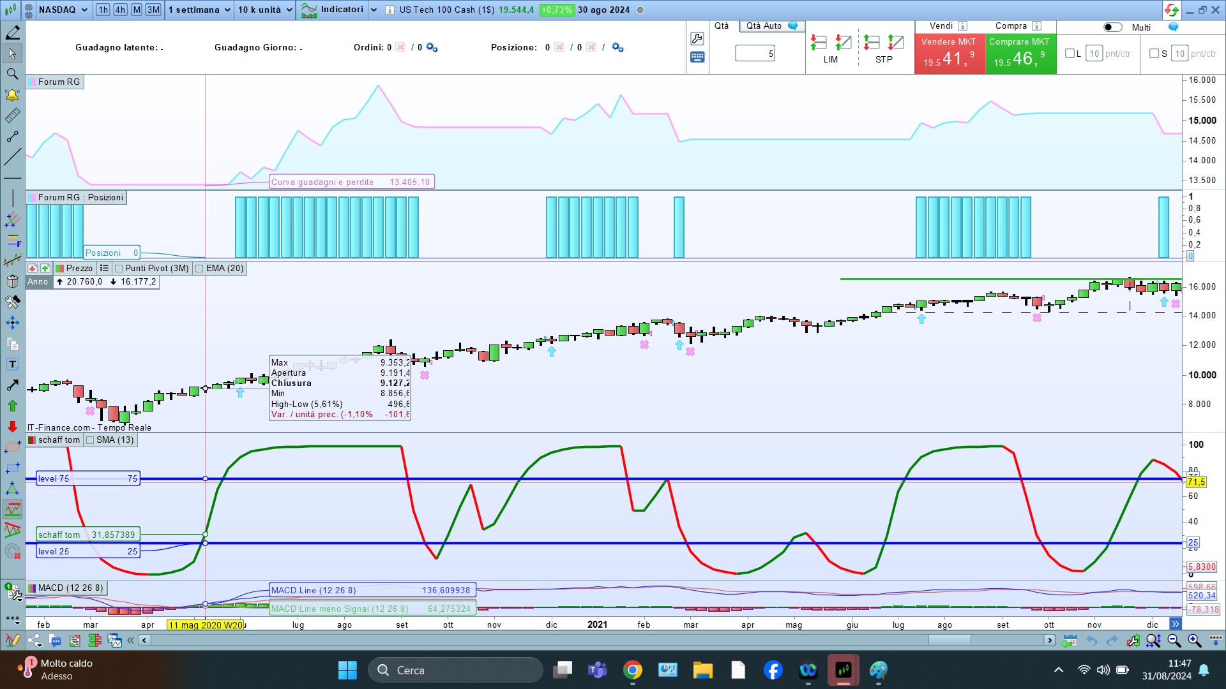Check the SMA (13) indicator checkbox
Screen dimensions: 1226x689
(90, 440)
